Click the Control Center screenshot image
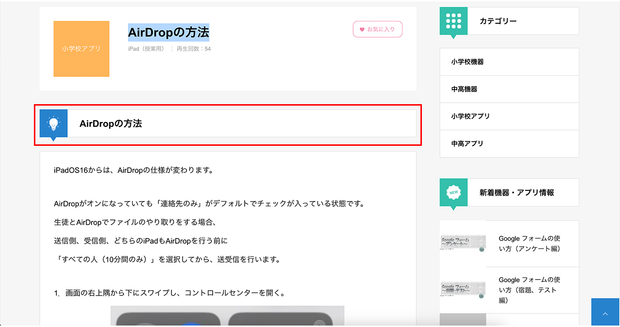The image size is (620, 327). point(227,316)
